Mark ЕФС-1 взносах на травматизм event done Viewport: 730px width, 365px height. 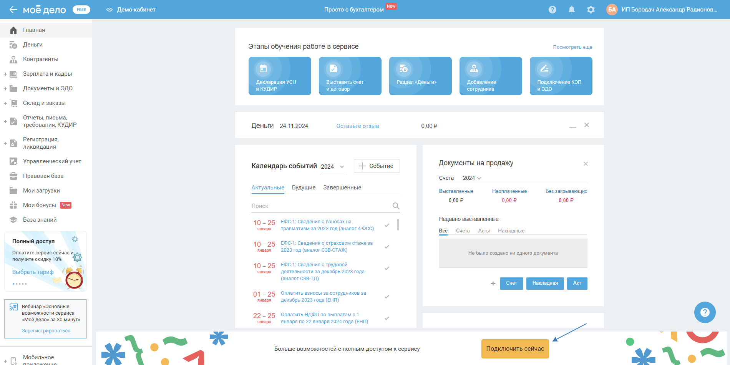[x=387, y=225]
